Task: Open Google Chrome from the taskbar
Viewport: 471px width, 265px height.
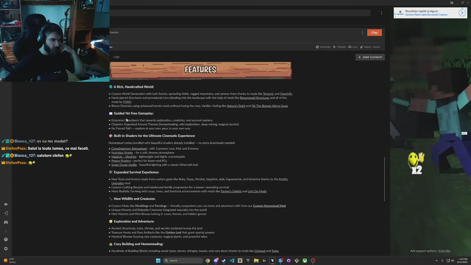Action: (x=208, y=261)
